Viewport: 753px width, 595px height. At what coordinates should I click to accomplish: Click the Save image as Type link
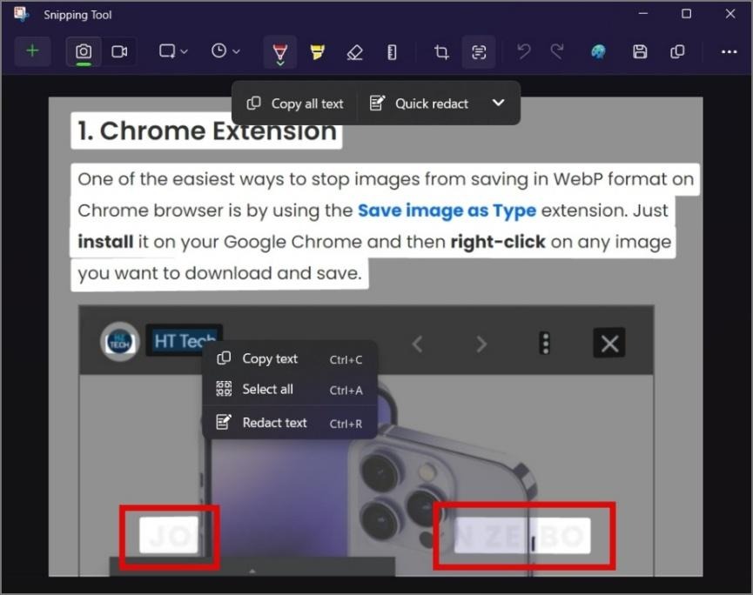(x=447, y=211)
